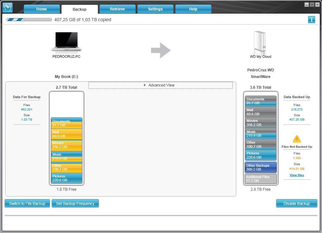The width and height of the screenshot is (322, 233).
Task: Click the Additional Files segment on target drive
Action: click(x=260, y=179)
